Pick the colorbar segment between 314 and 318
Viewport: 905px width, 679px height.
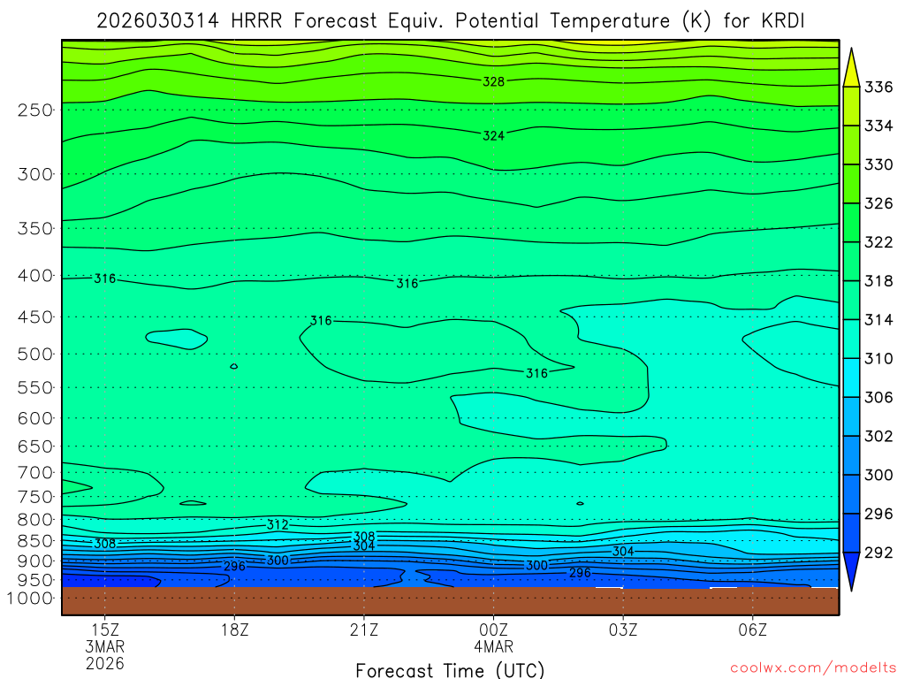click(851, 301)
